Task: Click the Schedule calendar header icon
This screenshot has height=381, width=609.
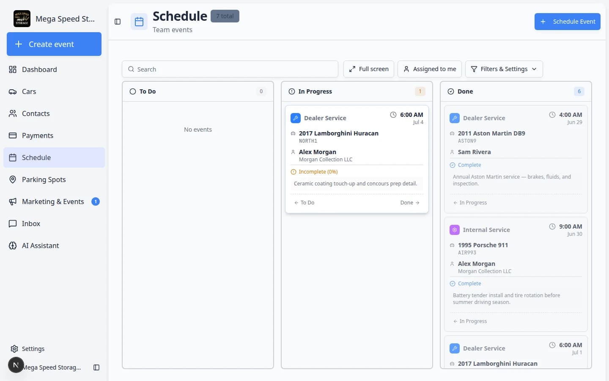Action: pos(139,22)
